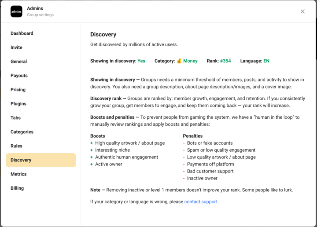Click the Group settings subtitle

click(x=40, y=15)
